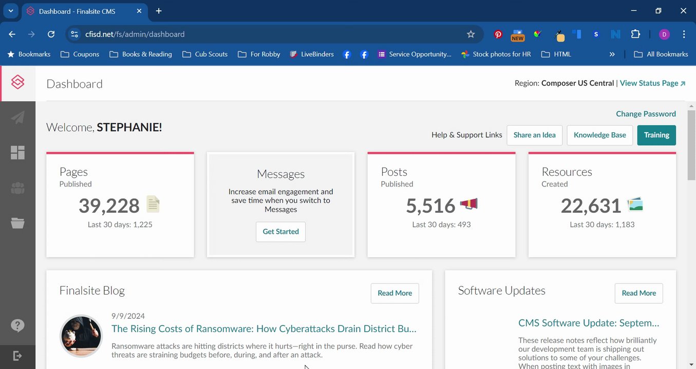Viewport: 696px width, 369px height.
Task: Open the For Robby bookmark folder
Action: click(x=259, y=54)
